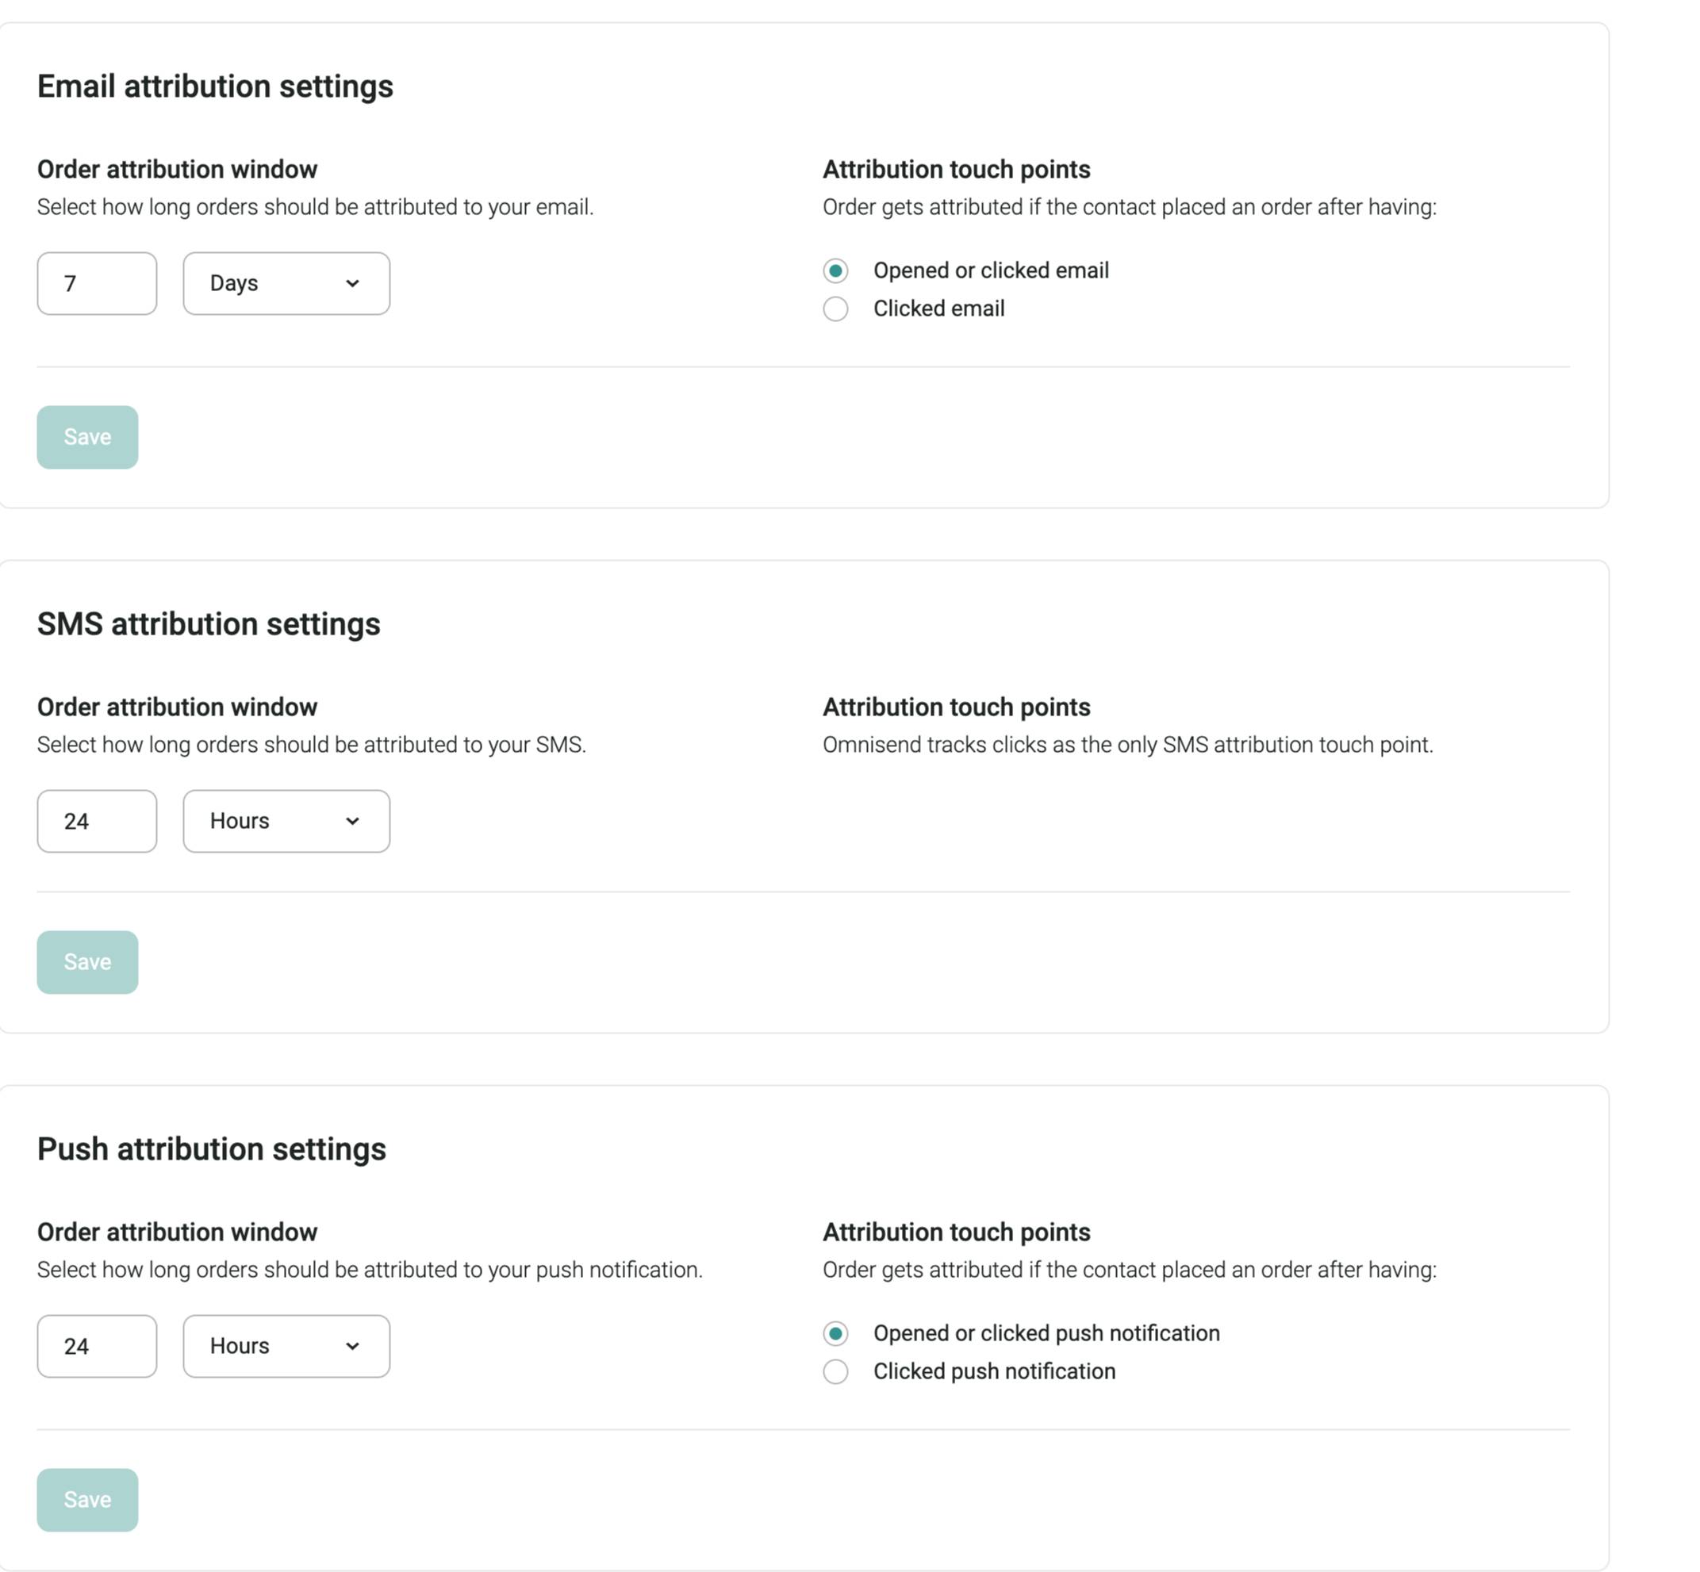Select Opened or clicked push notification option

[x=835, y=1334]
